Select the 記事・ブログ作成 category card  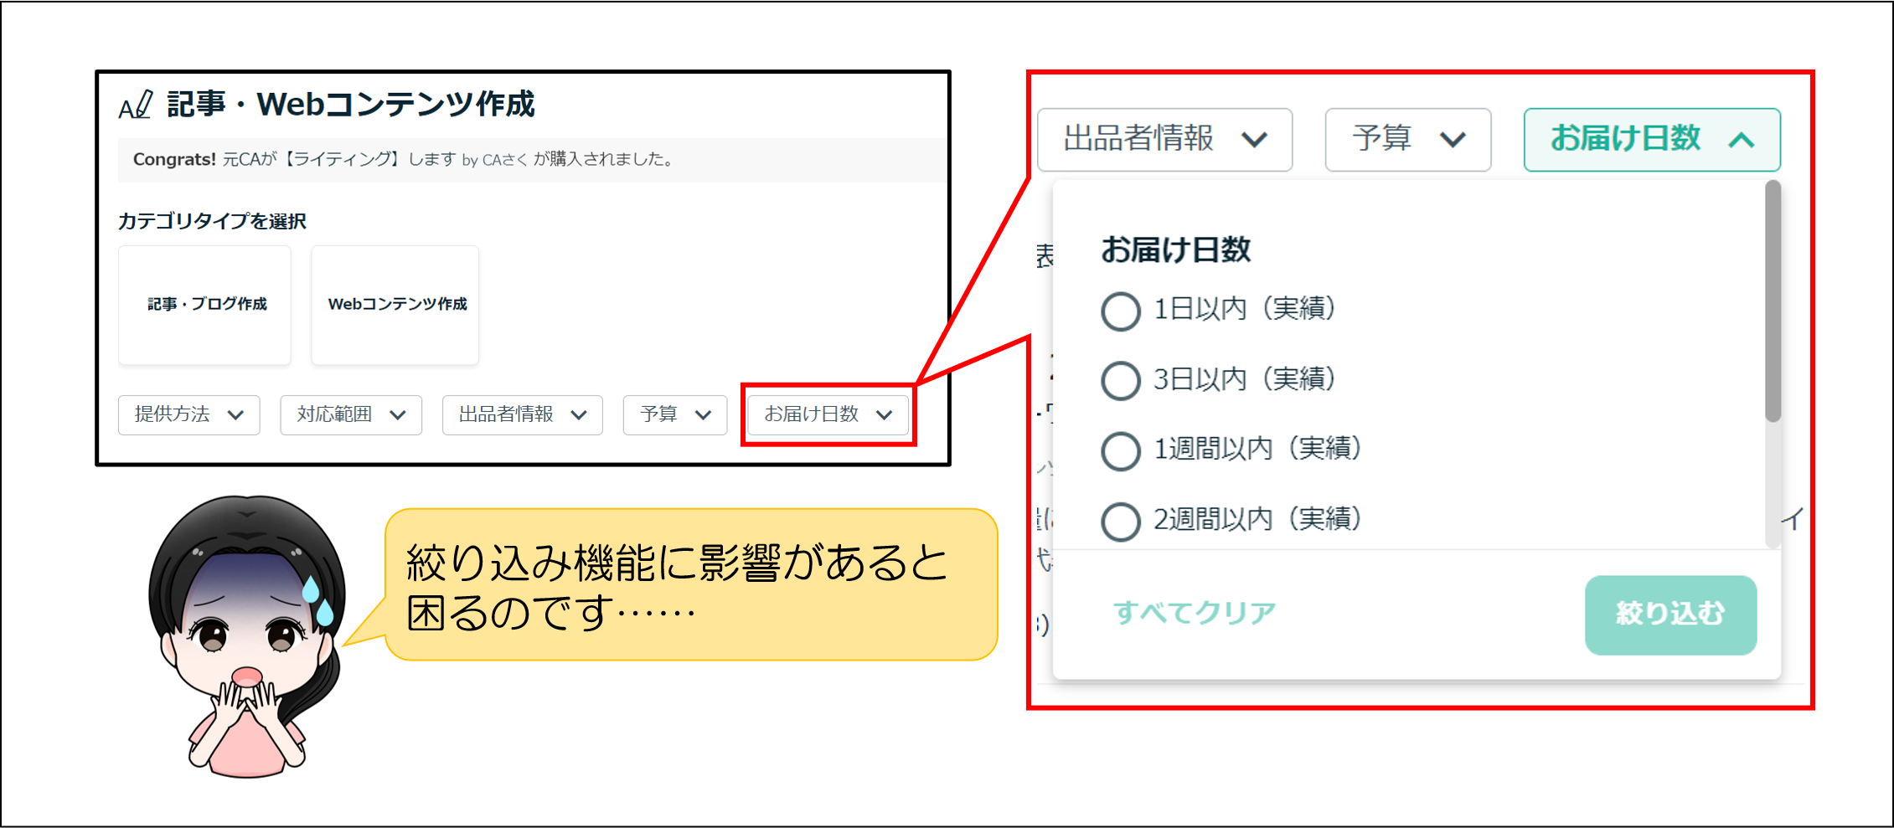(x=204, y=305)
